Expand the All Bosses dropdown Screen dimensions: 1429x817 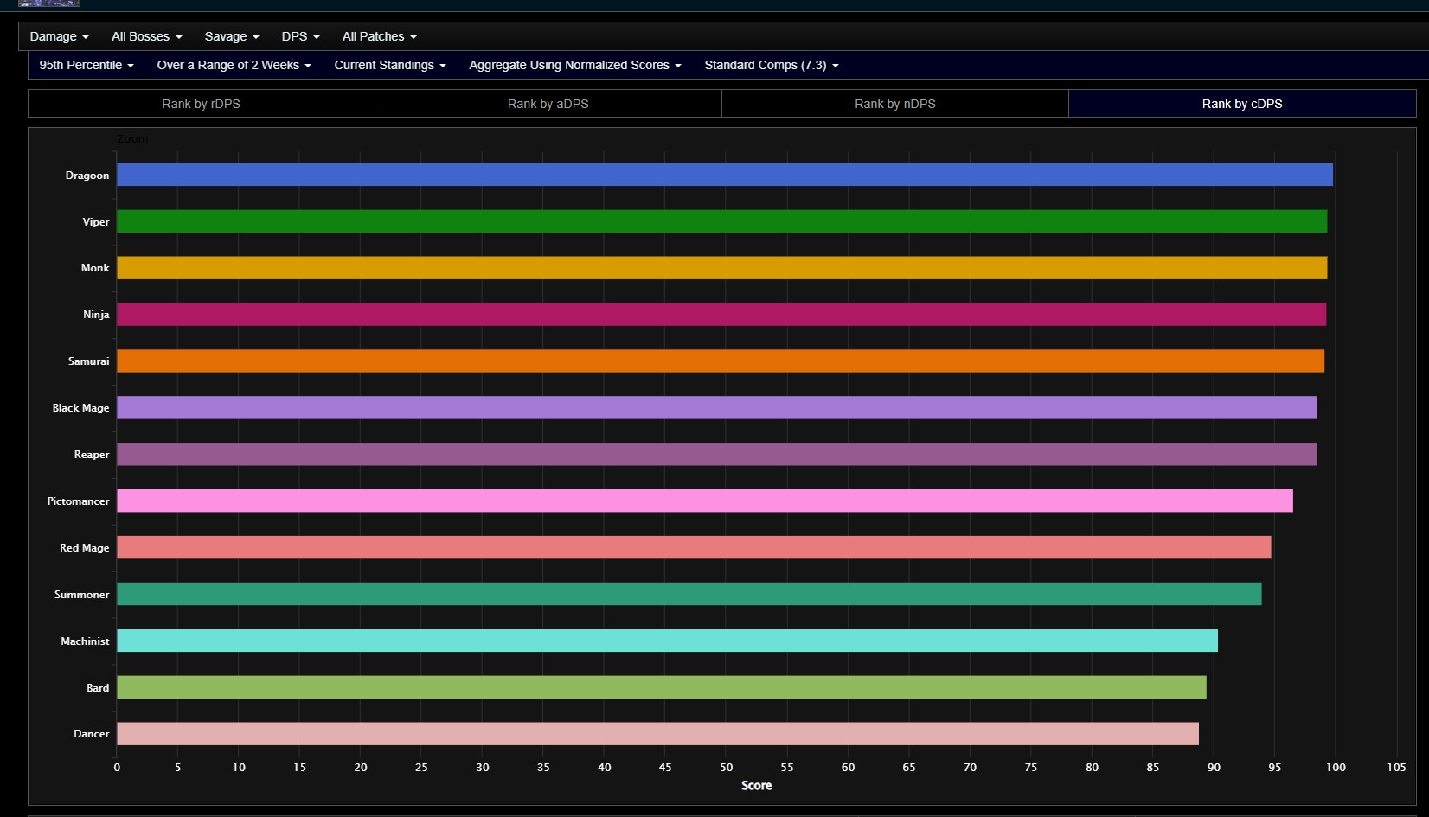coord(146,36)
